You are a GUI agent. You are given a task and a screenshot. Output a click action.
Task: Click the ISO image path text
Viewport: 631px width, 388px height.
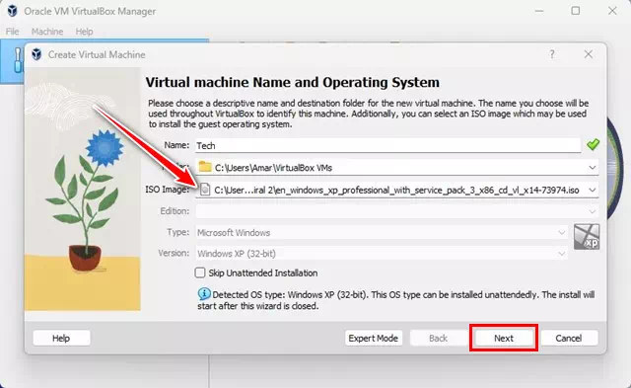(x=396, y=190)
